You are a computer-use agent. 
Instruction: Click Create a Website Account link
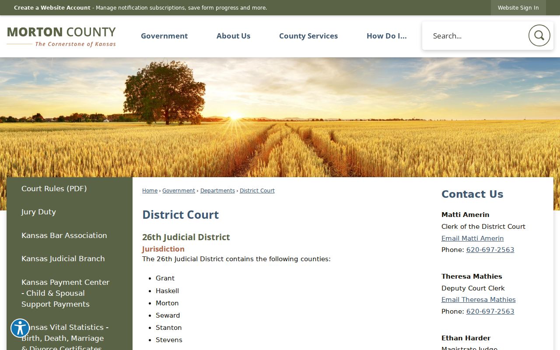tap(52, 8)
